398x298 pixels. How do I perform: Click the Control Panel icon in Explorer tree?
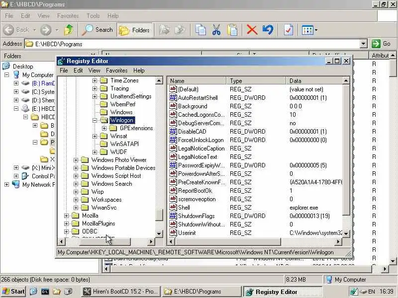point(25,176)
